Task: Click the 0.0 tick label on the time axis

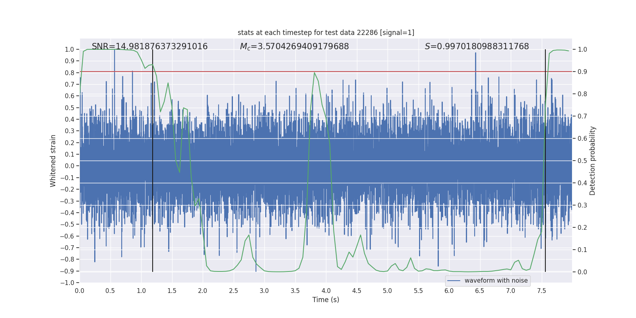Action: coord(79,291)
